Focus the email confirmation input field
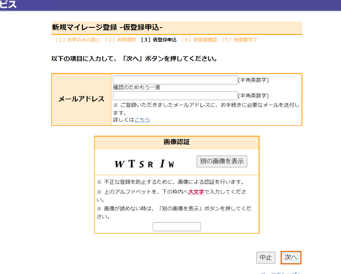Viewport: 341px width, 274px height. 175,96
